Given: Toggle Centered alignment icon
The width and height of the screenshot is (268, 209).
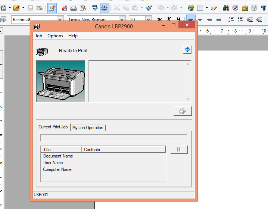Looking at the screenshot, I should [x=200, y=19].
